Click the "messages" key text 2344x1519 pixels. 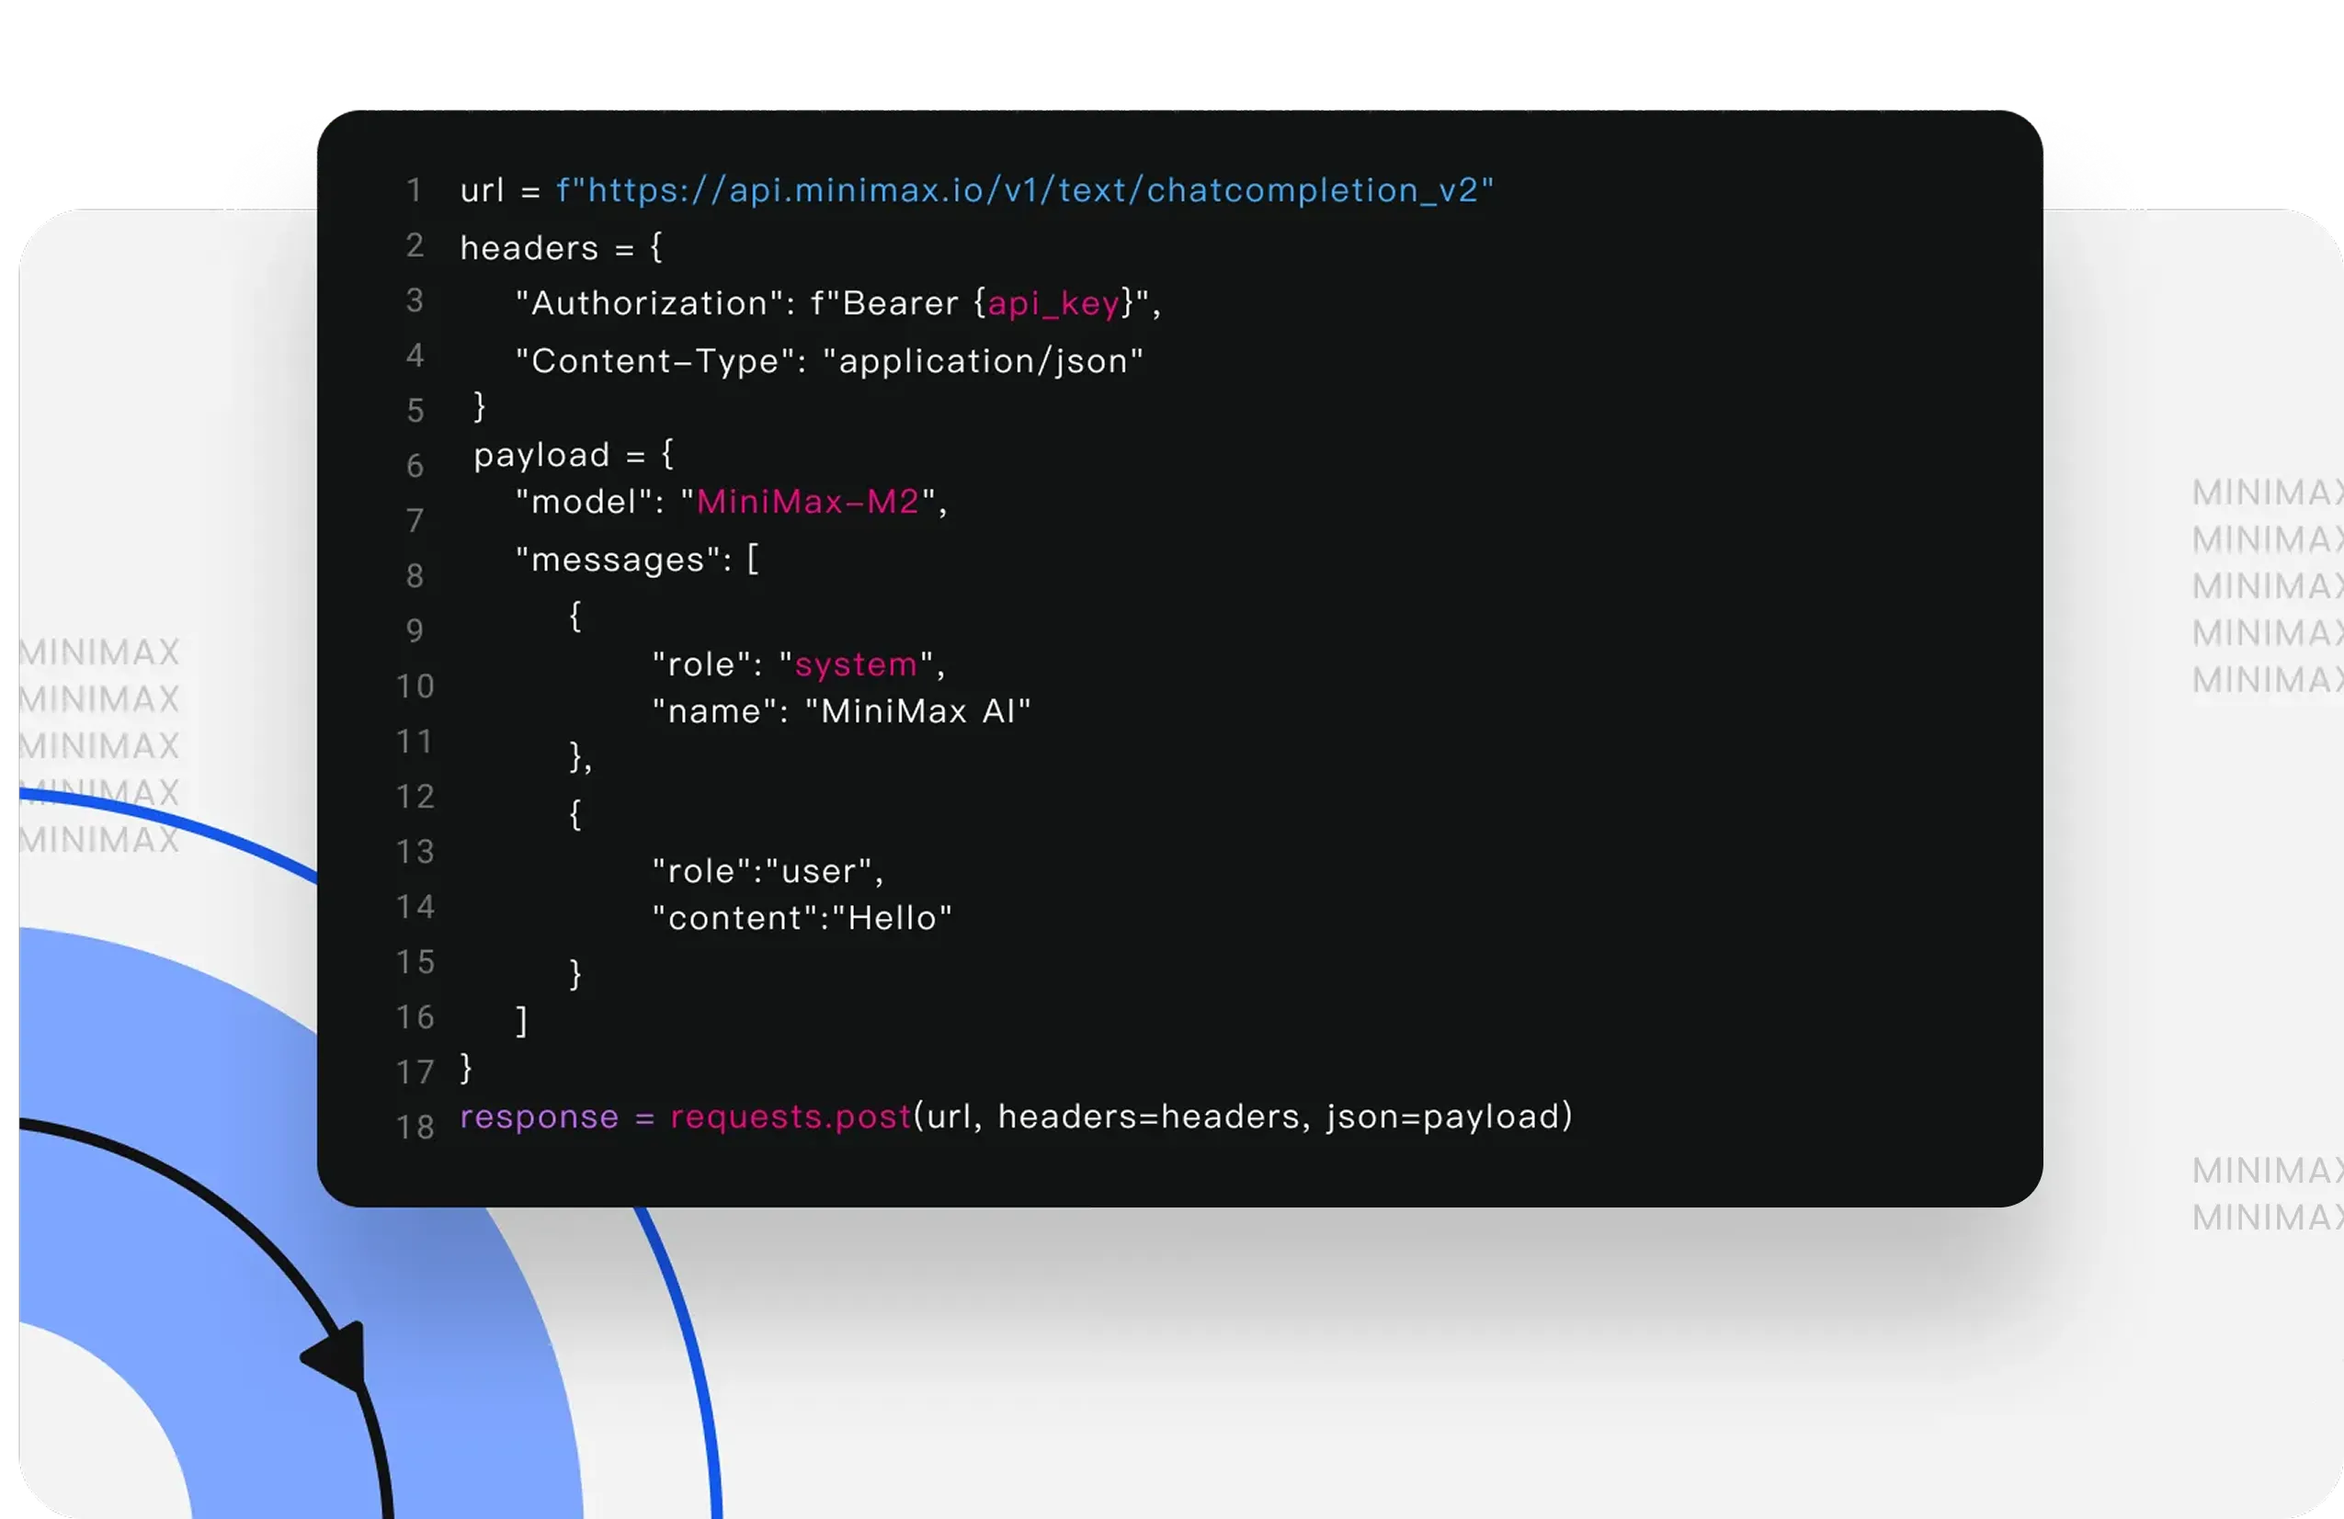pyautogui.click(x=619, y=561)
